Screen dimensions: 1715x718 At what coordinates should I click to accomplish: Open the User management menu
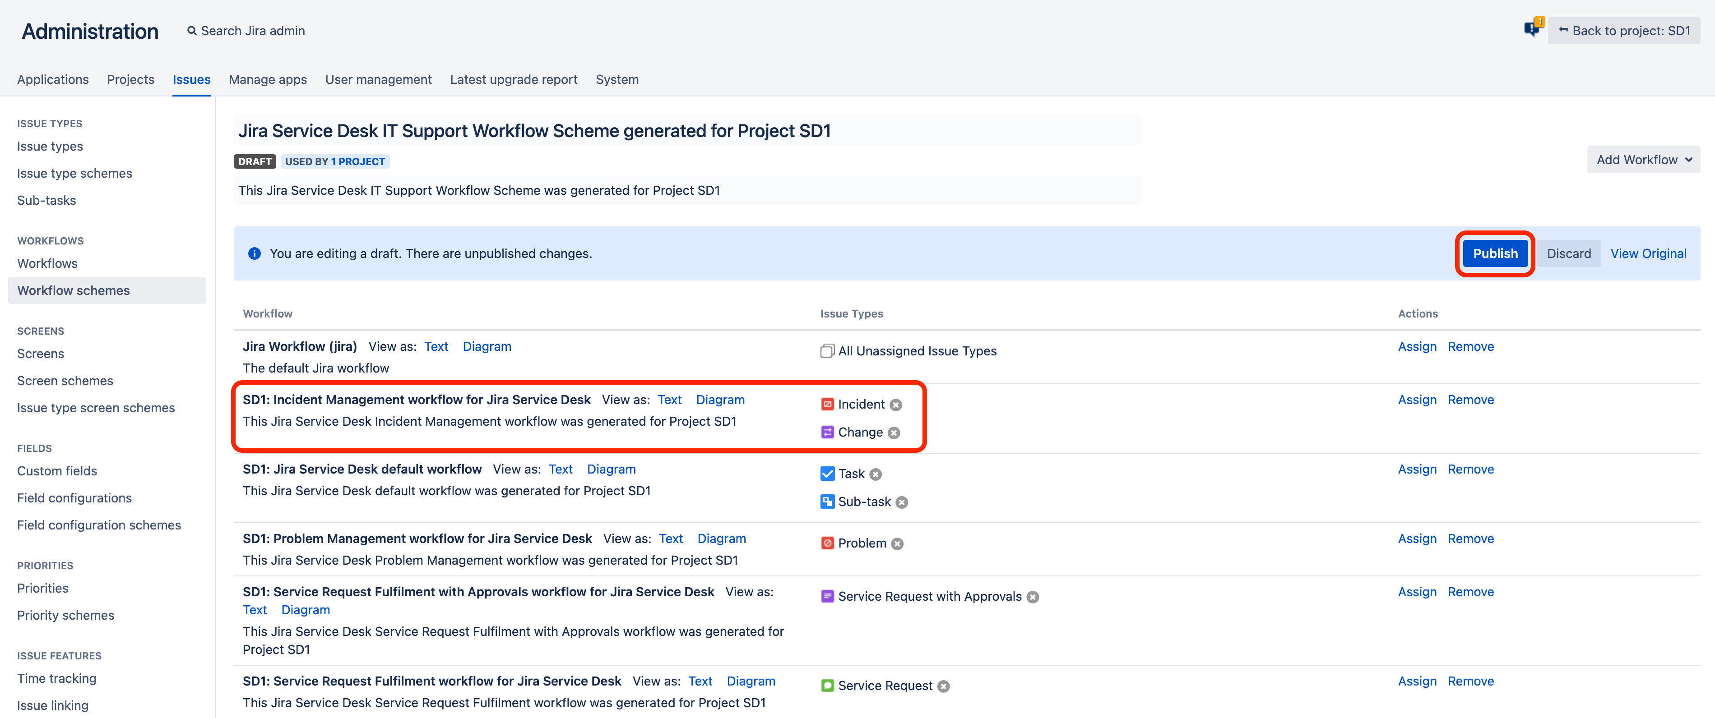tap(378, 79)
